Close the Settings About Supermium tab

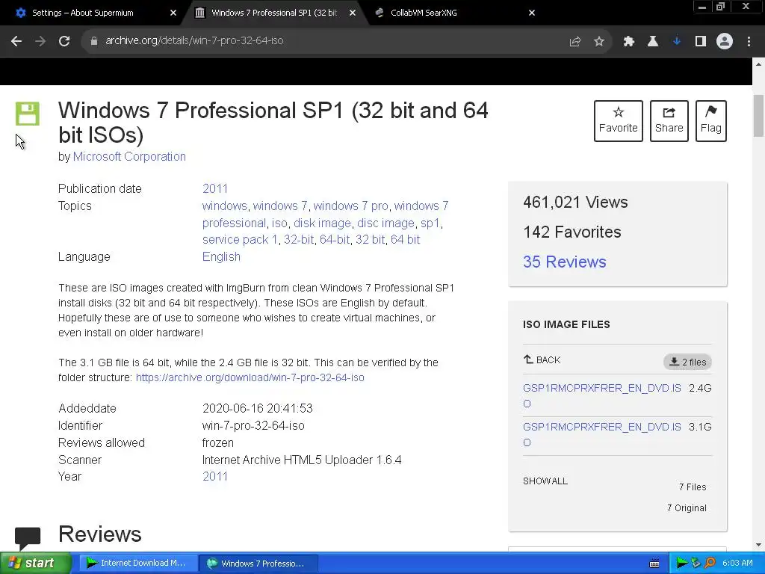tap(173, 13)
